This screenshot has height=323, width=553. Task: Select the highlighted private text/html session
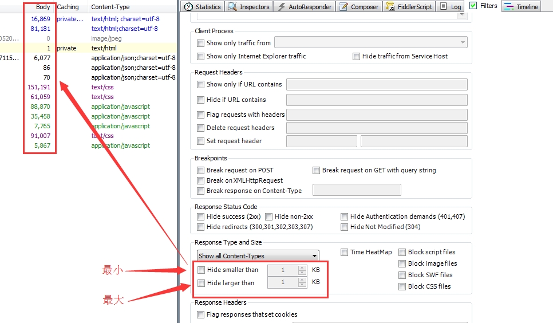pos(88,48)
